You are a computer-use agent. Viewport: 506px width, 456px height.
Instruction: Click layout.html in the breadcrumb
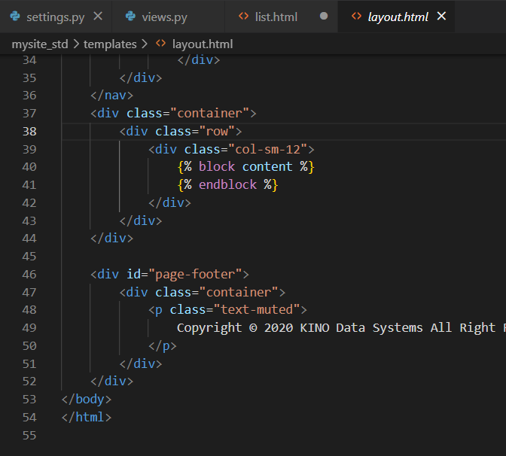pyautogui.click(x=203, y=44)
